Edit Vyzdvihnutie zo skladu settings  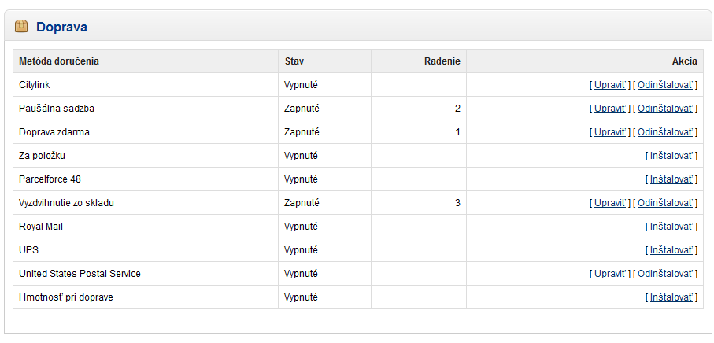(x=610, y=203)
